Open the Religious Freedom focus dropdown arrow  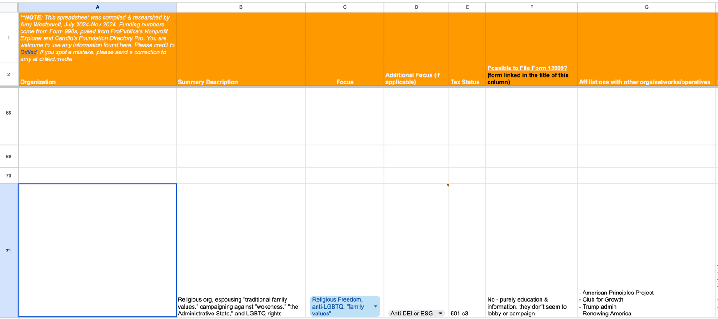click(x=375, y=307)
